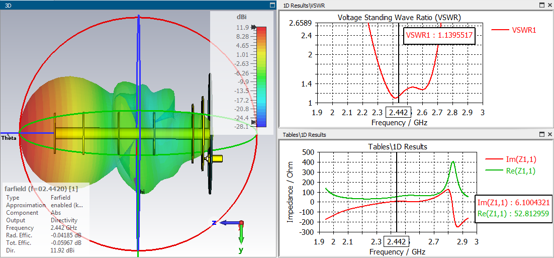Click the 2.442 marker label on impedance plot

[x=397, y=242]
